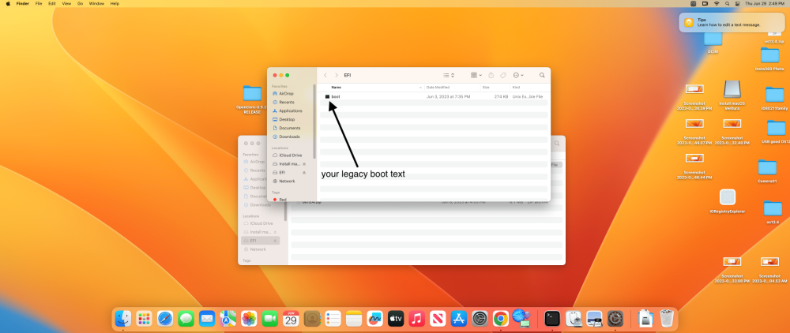Open iCloud Drive in back window sidebar

(261, 223)
